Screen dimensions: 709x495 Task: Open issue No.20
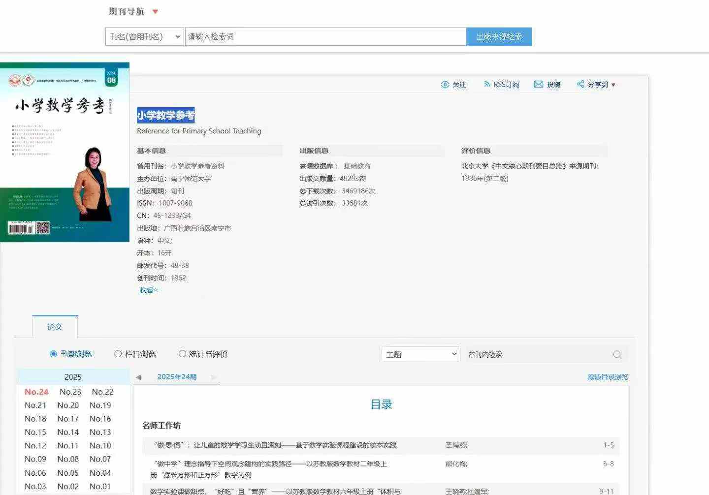(68, 405)
